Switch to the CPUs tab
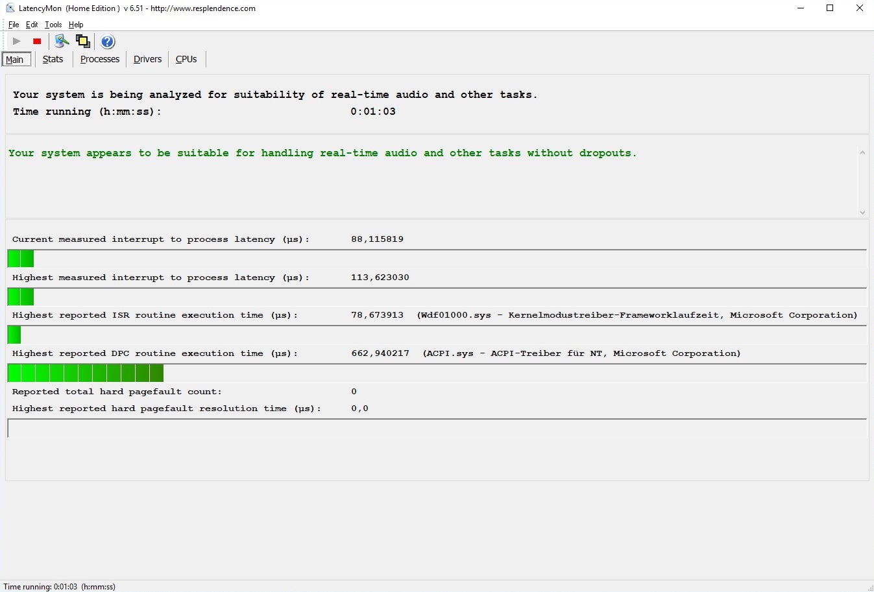This screenshot has width=874, height=592. coord(186,59)
